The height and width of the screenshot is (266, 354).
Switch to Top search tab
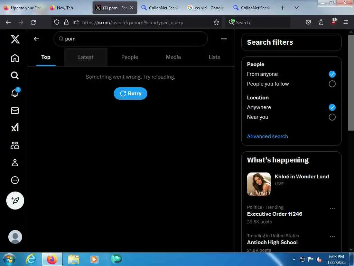[46, 57]
